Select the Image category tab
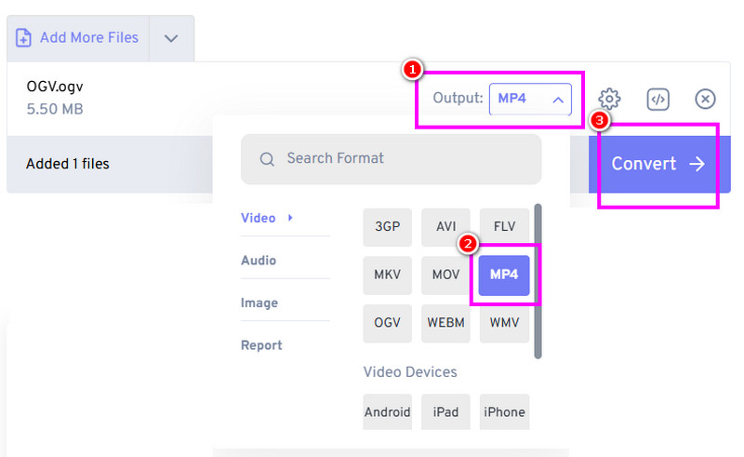The image size is (744, 457). pyautogui.click(x=259, y=302)
